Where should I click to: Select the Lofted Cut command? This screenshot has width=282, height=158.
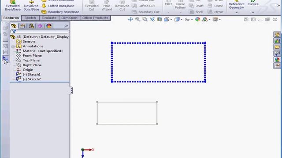(143, 6)
